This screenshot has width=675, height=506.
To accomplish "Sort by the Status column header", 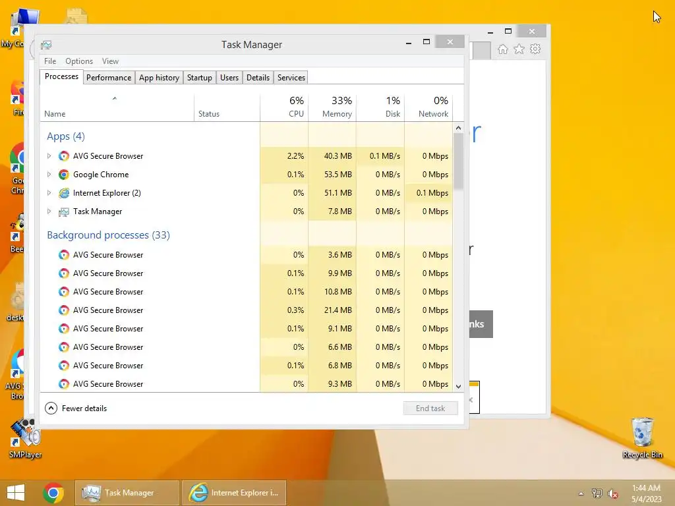I will click(227, 107).
